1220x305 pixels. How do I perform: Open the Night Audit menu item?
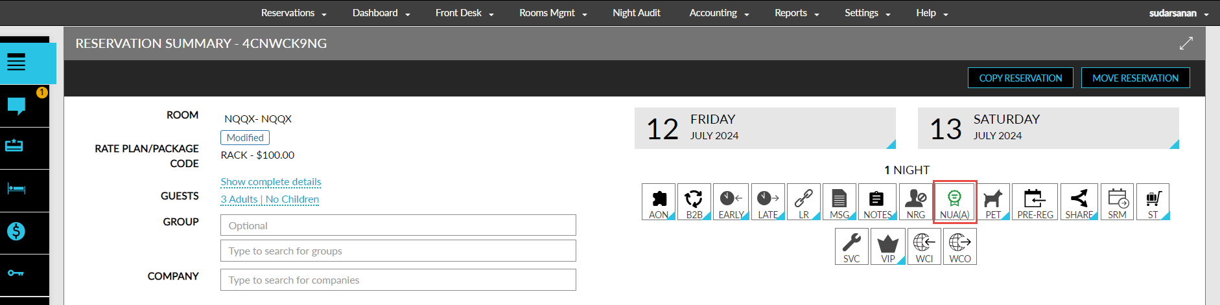pos(637,13)
